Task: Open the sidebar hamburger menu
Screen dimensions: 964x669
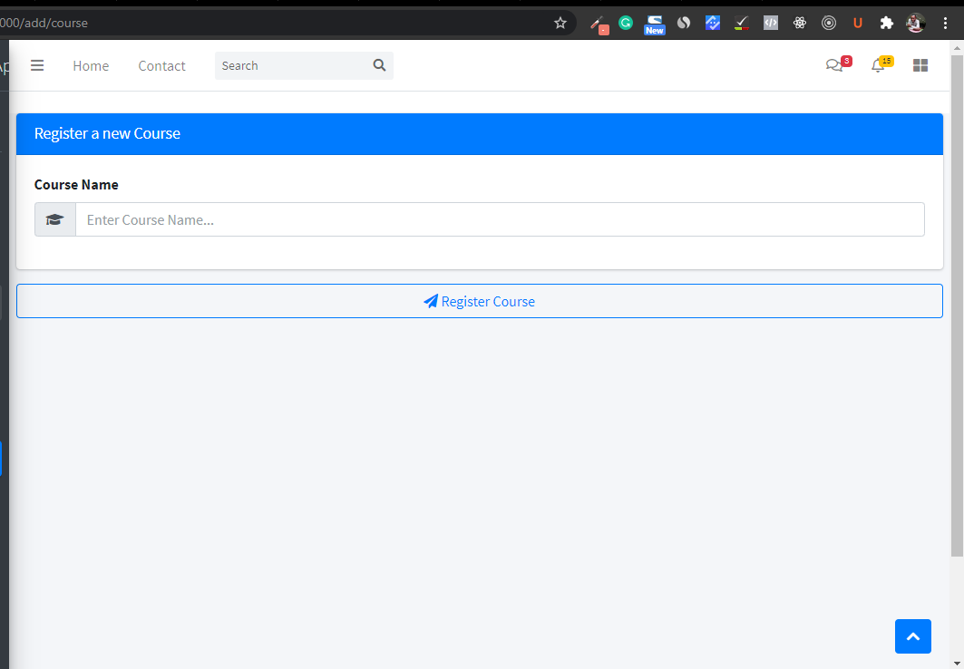Action: [x=37, y=65]
